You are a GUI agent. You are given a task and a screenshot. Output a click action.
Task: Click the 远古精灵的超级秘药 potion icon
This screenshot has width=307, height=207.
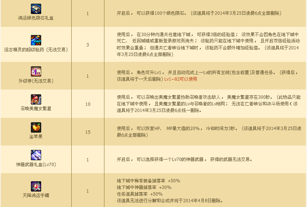click(x=36, y=39)
